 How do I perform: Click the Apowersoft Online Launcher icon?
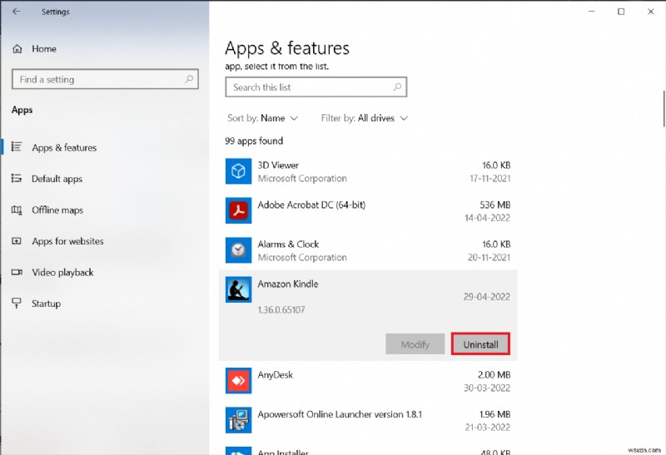tap(238, 420)
